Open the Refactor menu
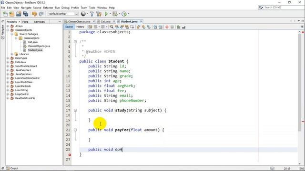Image resolution: width=305 pixels, height=171 pixels. coord(48,8)
